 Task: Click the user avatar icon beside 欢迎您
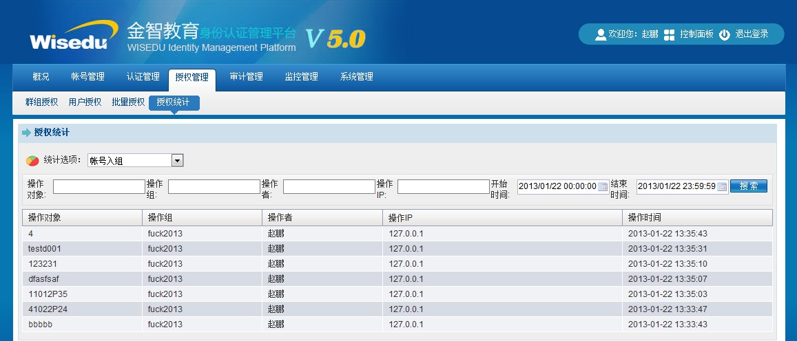pos(600,34)
